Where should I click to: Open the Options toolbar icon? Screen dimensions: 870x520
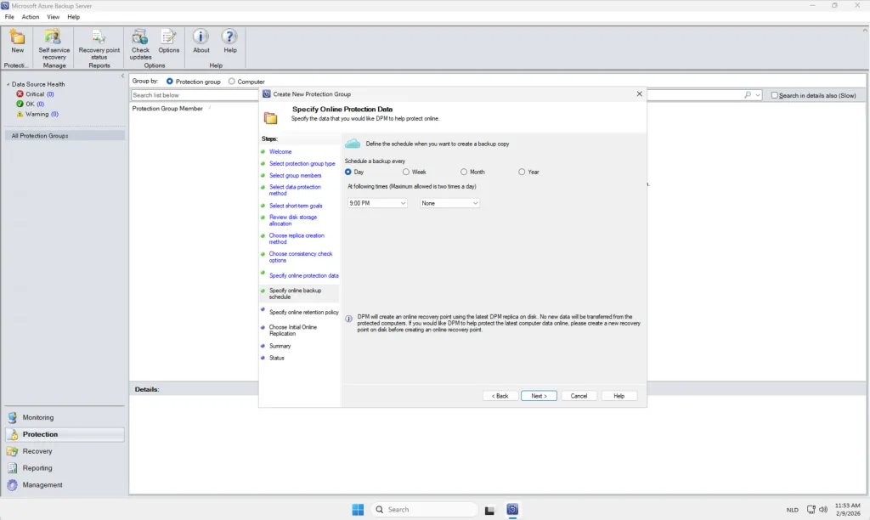click(x=168, y=37)
